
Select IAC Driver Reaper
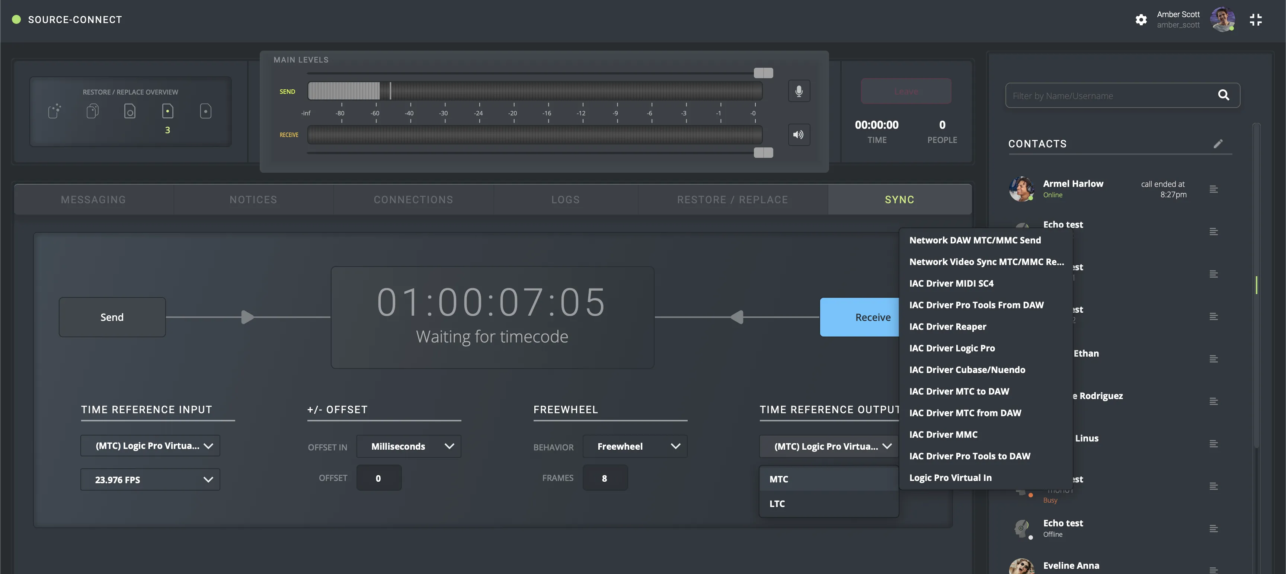click(986, 326)
